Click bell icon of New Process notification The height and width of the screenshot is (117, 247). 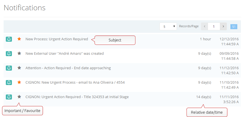pos(9,39)
